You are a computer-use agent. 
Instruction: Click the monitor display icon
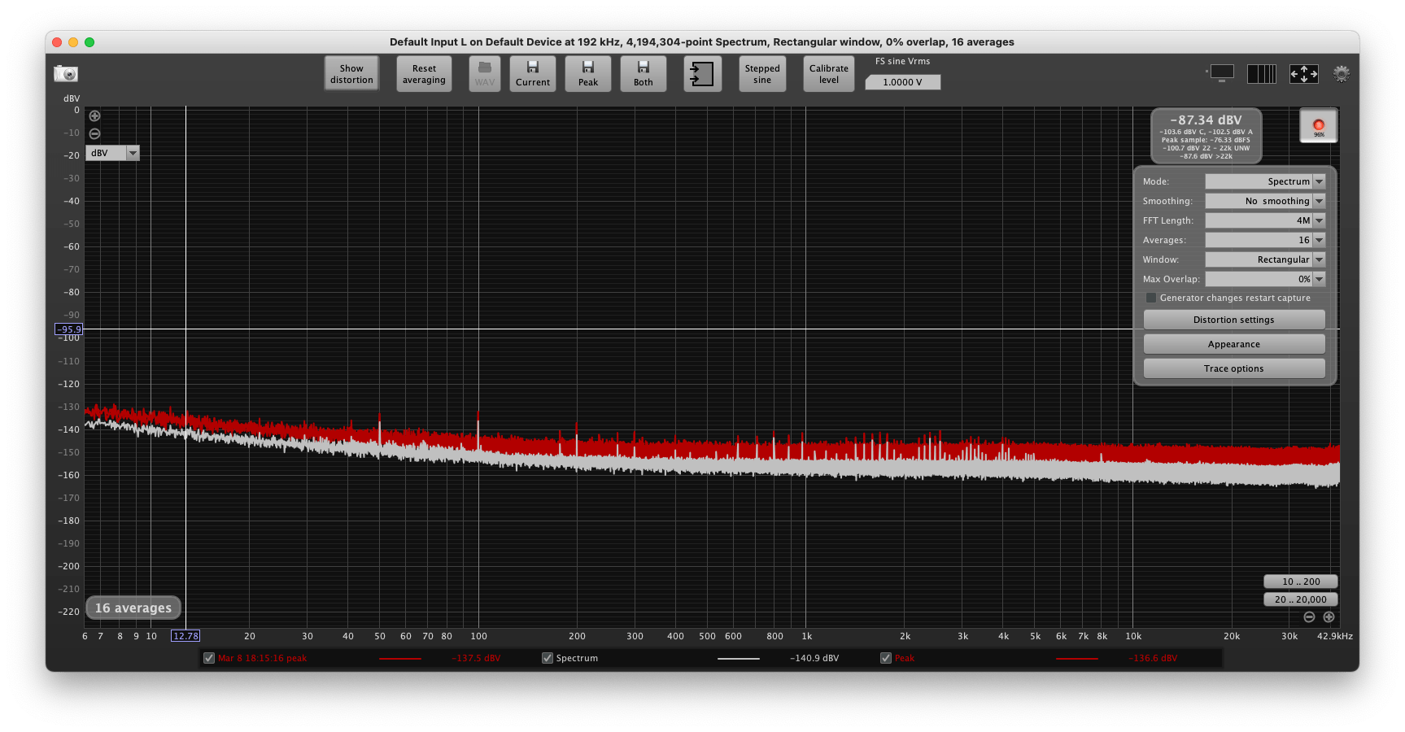pos(1222,73)
